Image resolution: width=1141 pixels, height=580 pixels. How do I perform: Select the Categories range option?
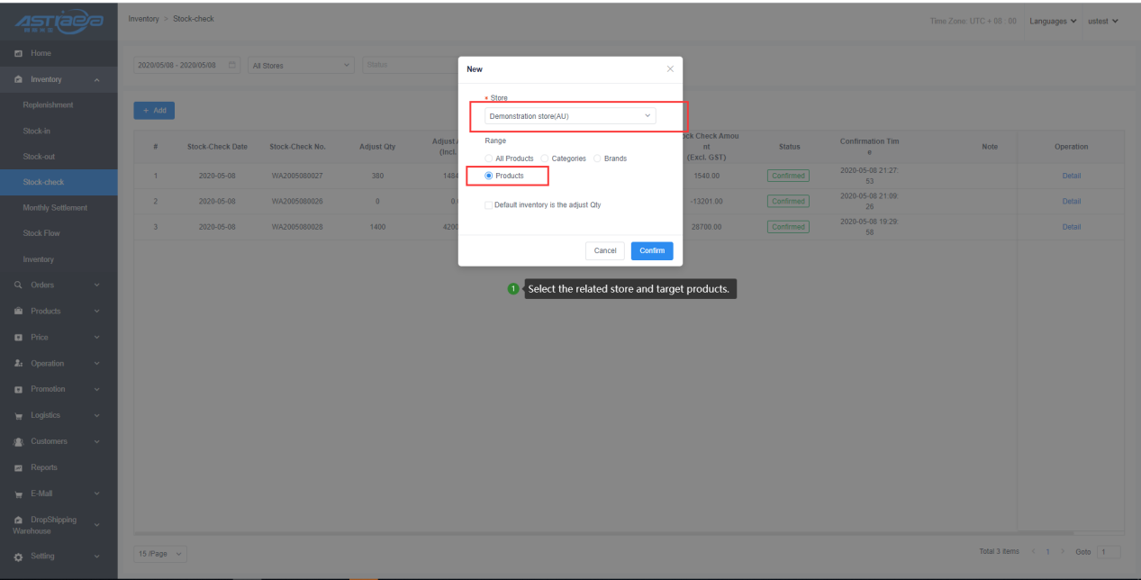click(545, 159)
